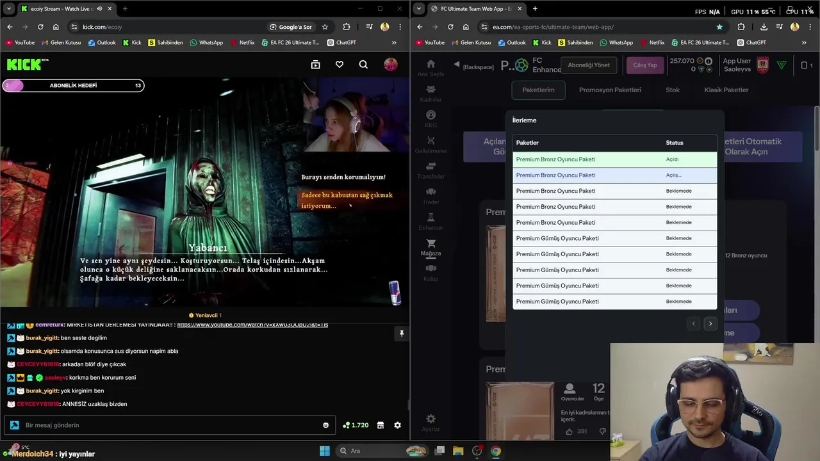Open File Explorer from the taskbar
Screen dimensions: 820x461
pyautogui.click(x=458, y=451)
